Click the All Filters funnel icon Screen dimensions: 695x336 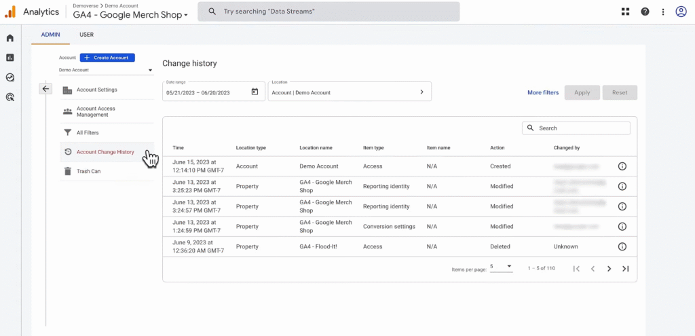[67, 132]
